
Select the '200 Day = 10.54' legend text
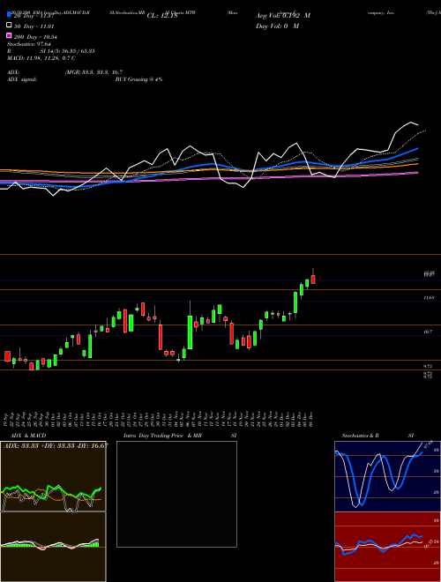tap(35, 37)
